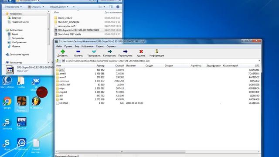Open the Правка menu in 7-Zip
This screenshot has height=157, width=279.
pyautogui.click(x=68, y=46)
